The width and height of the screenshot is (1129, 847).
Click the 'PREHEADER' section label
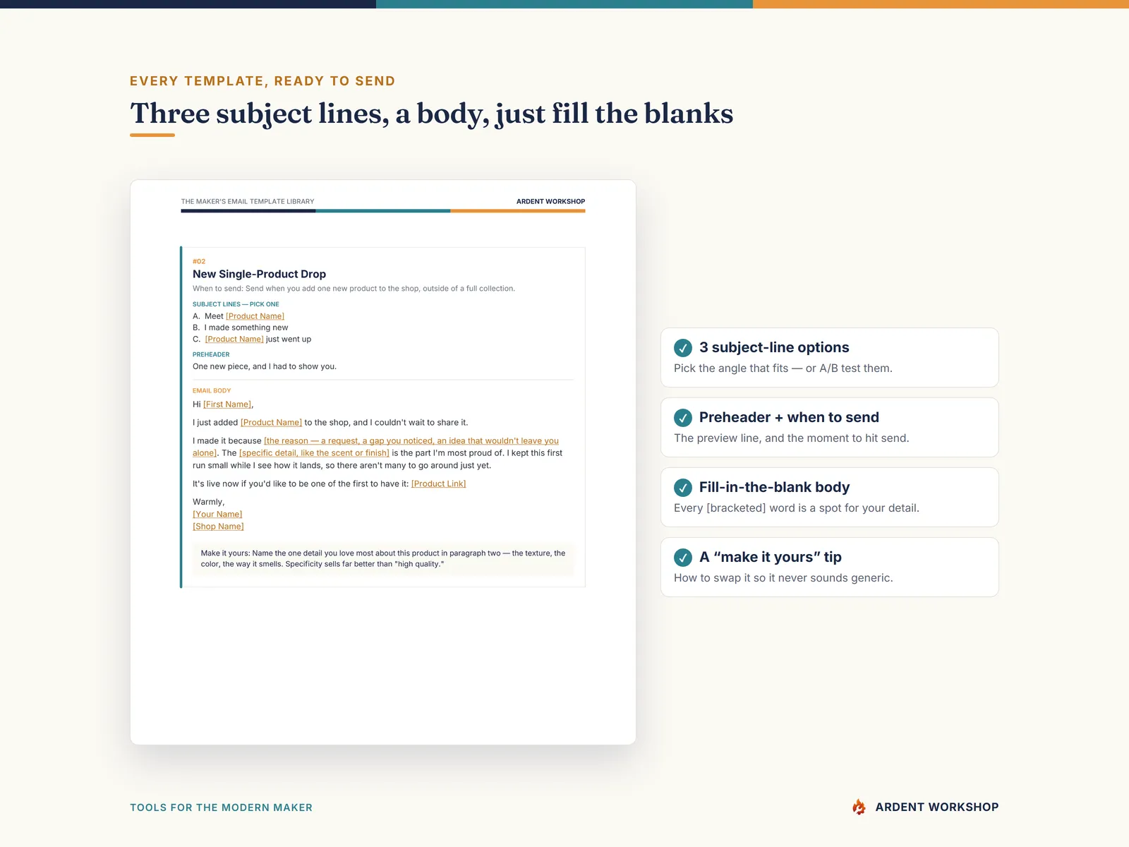(211, 354)
